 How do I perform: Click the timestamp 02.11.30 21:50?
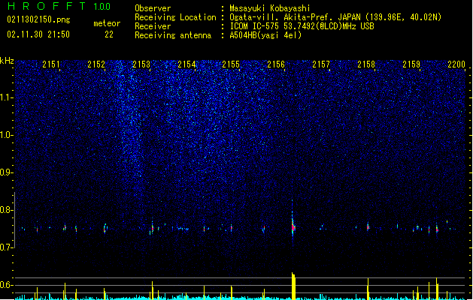coord(38,34)
